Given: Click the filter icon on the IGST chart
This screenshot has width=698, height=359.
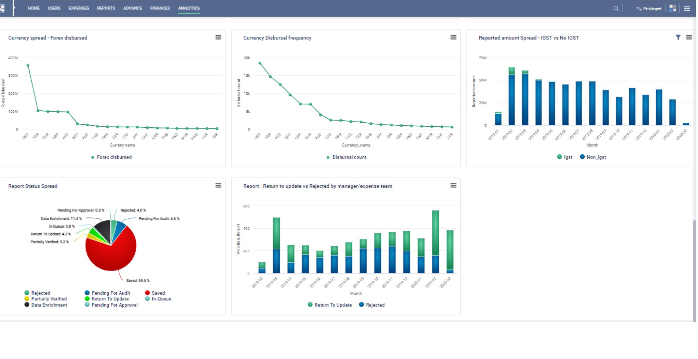Looking at the screenshot, I should coord(678,37).
